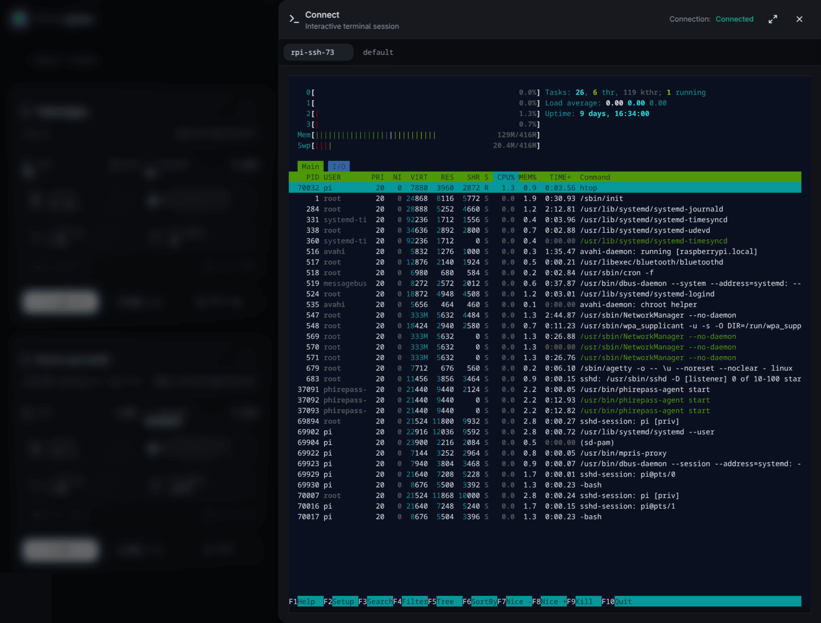Switch to the rpi-ssh-73 session tab

click(318, 52)
